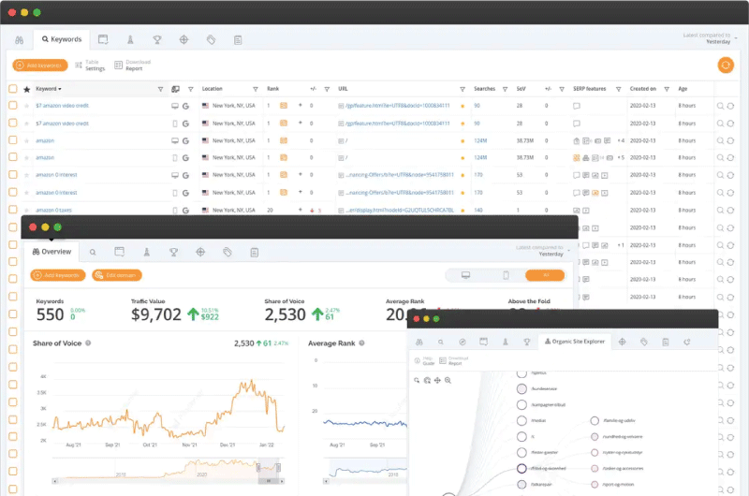Open the Rank change column filter
749x496 pixels.
click(x=327, y=89)
